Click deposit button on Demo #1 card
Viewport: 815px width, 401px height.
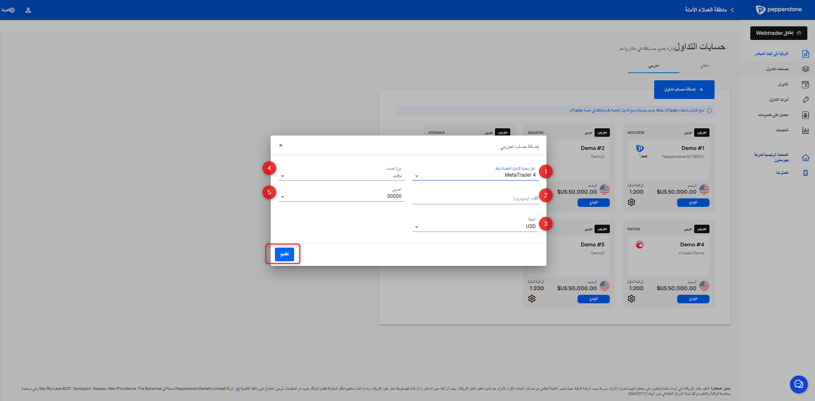pyautogui.click(x=693, y=203)
